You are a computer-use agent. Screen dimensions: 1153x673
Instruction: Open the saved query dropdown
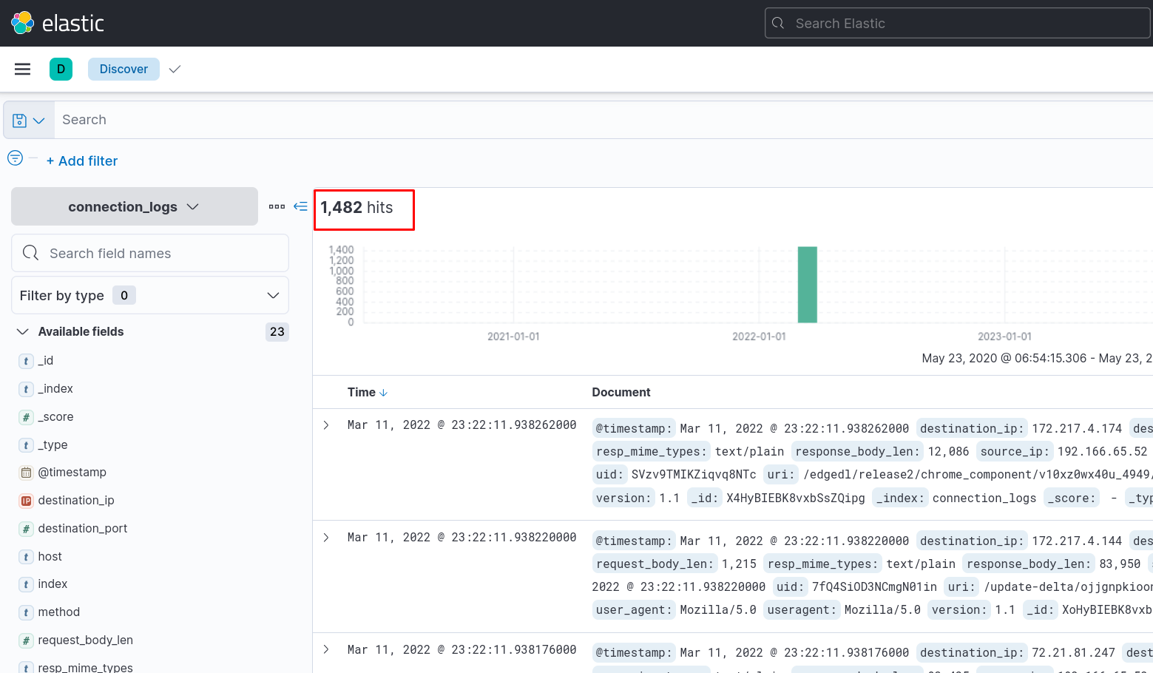(x=29, y=120)
